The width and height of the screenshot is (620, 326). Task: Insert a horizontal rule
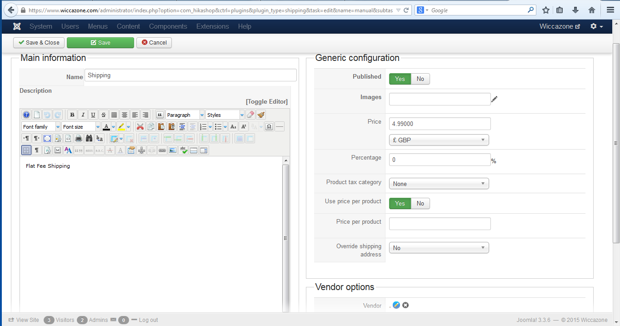[x=280, y=127]
